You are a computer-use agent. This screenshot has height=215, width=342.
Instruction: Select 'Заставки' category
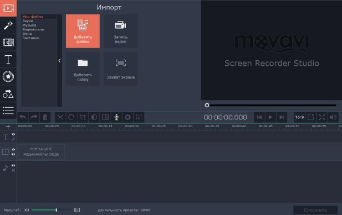point(30,38)
